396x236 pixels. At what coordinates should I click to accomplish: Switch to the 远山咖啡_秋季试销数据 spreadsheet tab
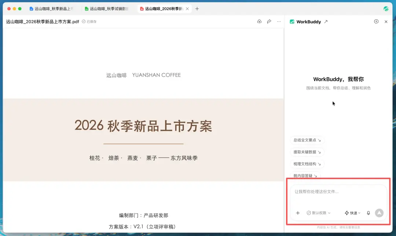[107, 8]
